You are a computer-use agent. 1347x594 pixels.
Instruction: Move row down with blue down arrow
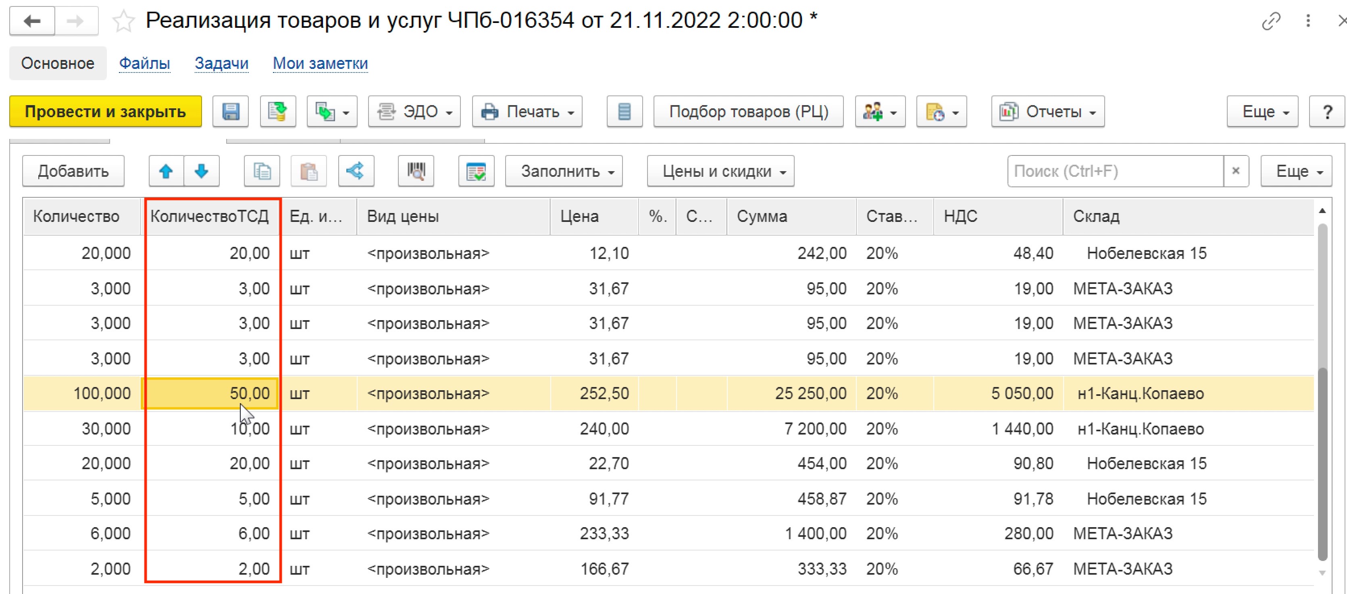point(202,171)
